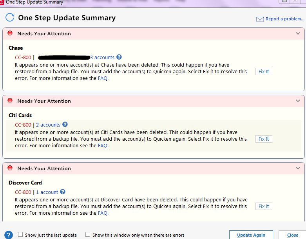Click the Close button
This screenshot has height=239, width=306.
coord(292,235)
